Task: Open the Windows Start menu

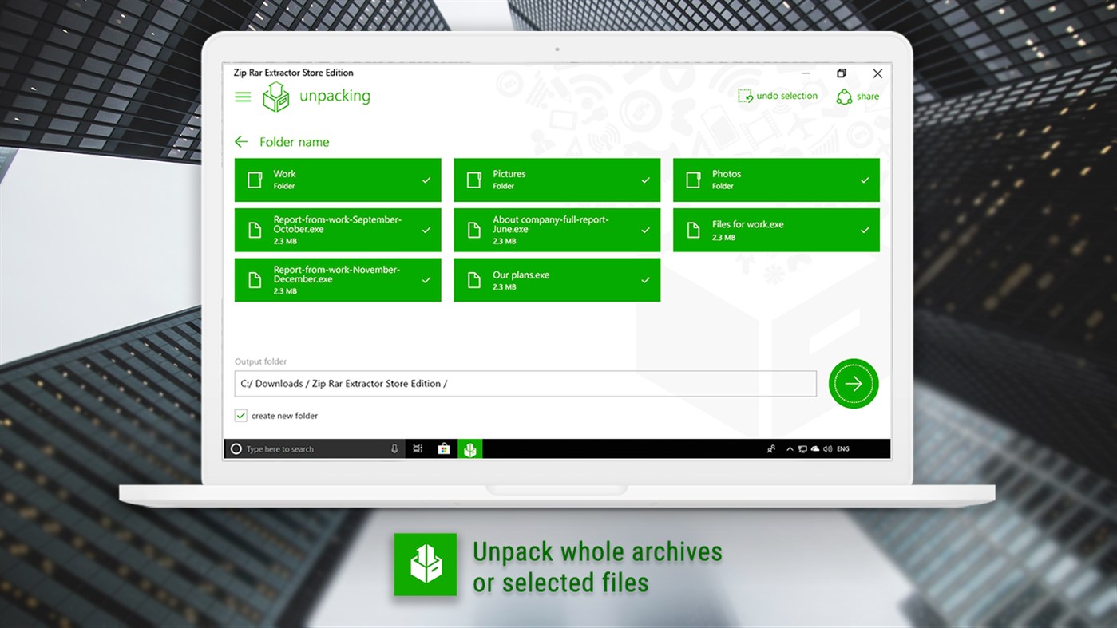Action: point(236,448)
